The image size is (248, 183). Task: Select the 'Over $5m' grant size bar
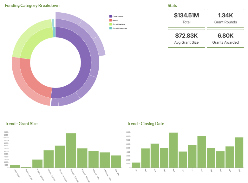click(116, 162)
